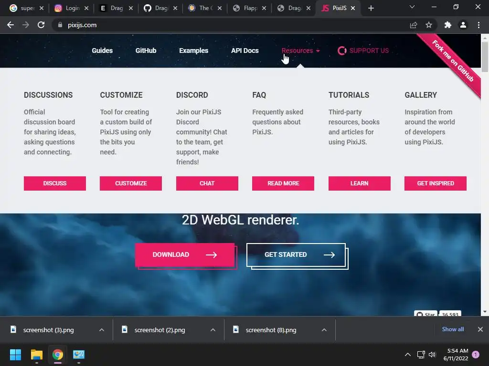Click the DOWNLOAD button
The width and height of the screenshot is (489, 366).
(185, 254)
